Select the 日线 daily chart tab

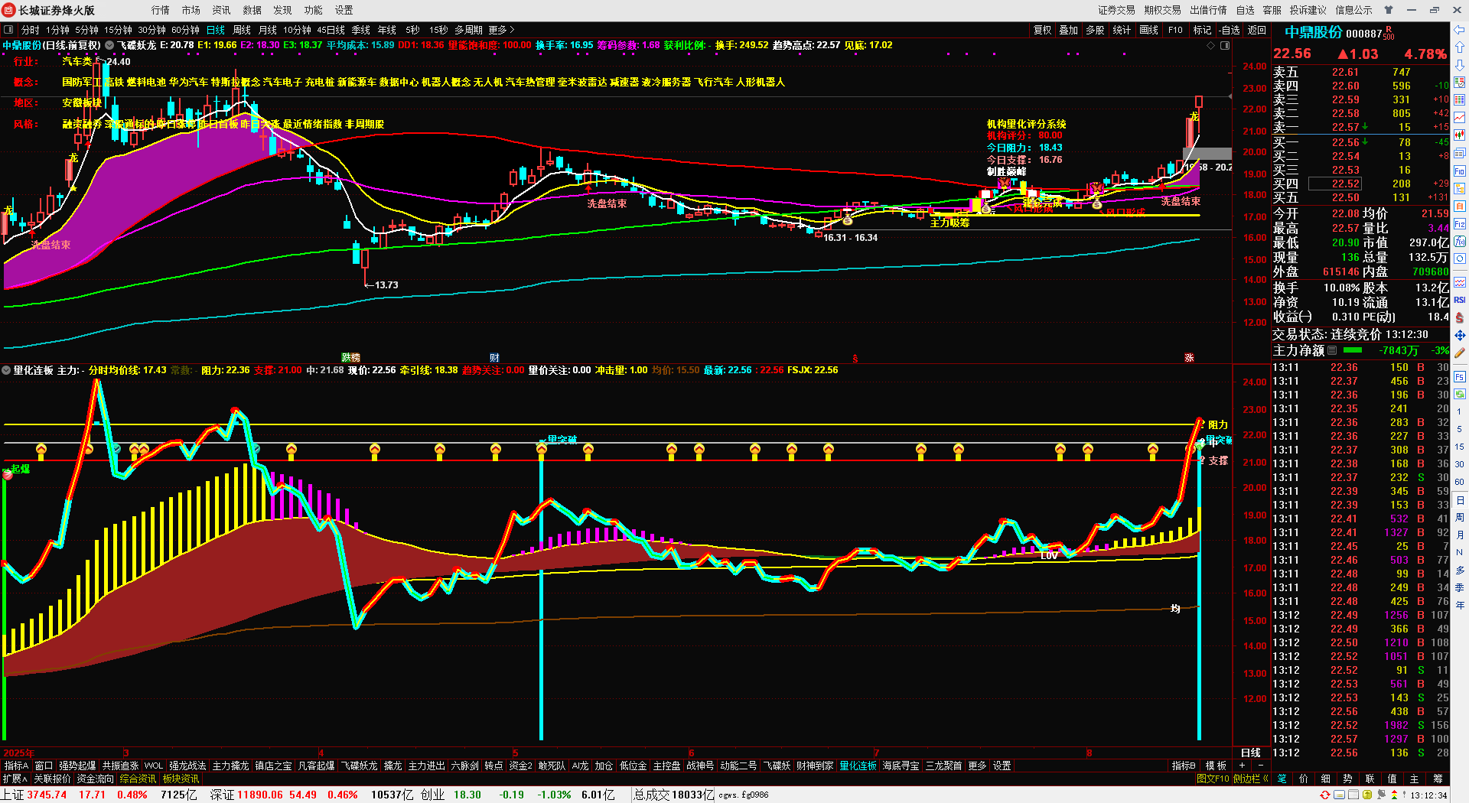[x=216, y=30]
